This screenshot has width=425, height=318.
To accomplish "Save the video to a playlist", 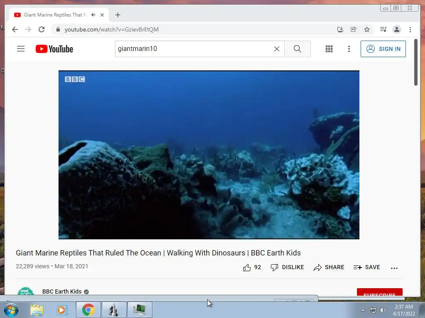I will click(x=367, y=267).
